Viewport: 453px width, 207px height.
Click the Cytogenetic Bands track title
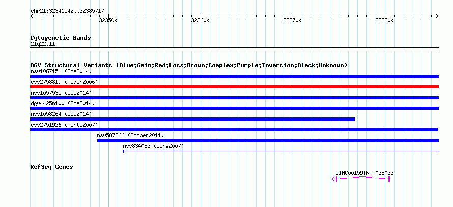61,38
